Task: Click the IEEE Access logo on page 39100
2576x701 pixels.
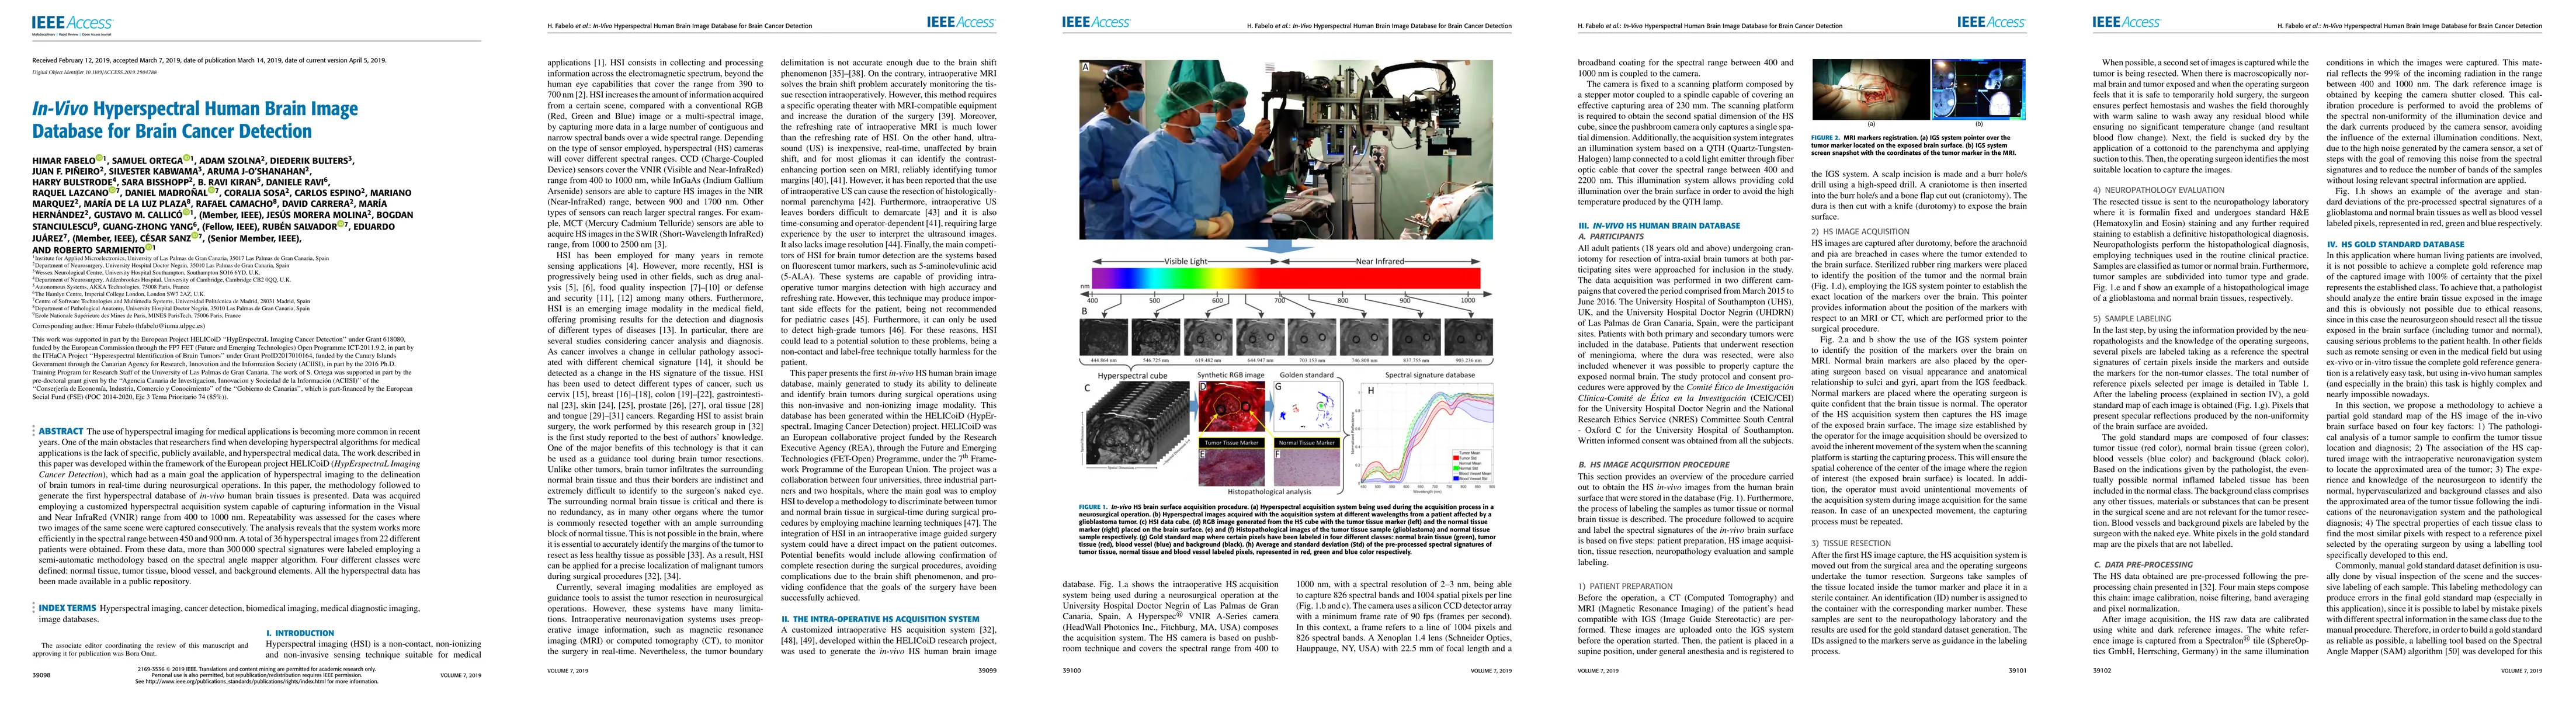Action: click(x=1097, y=22)
